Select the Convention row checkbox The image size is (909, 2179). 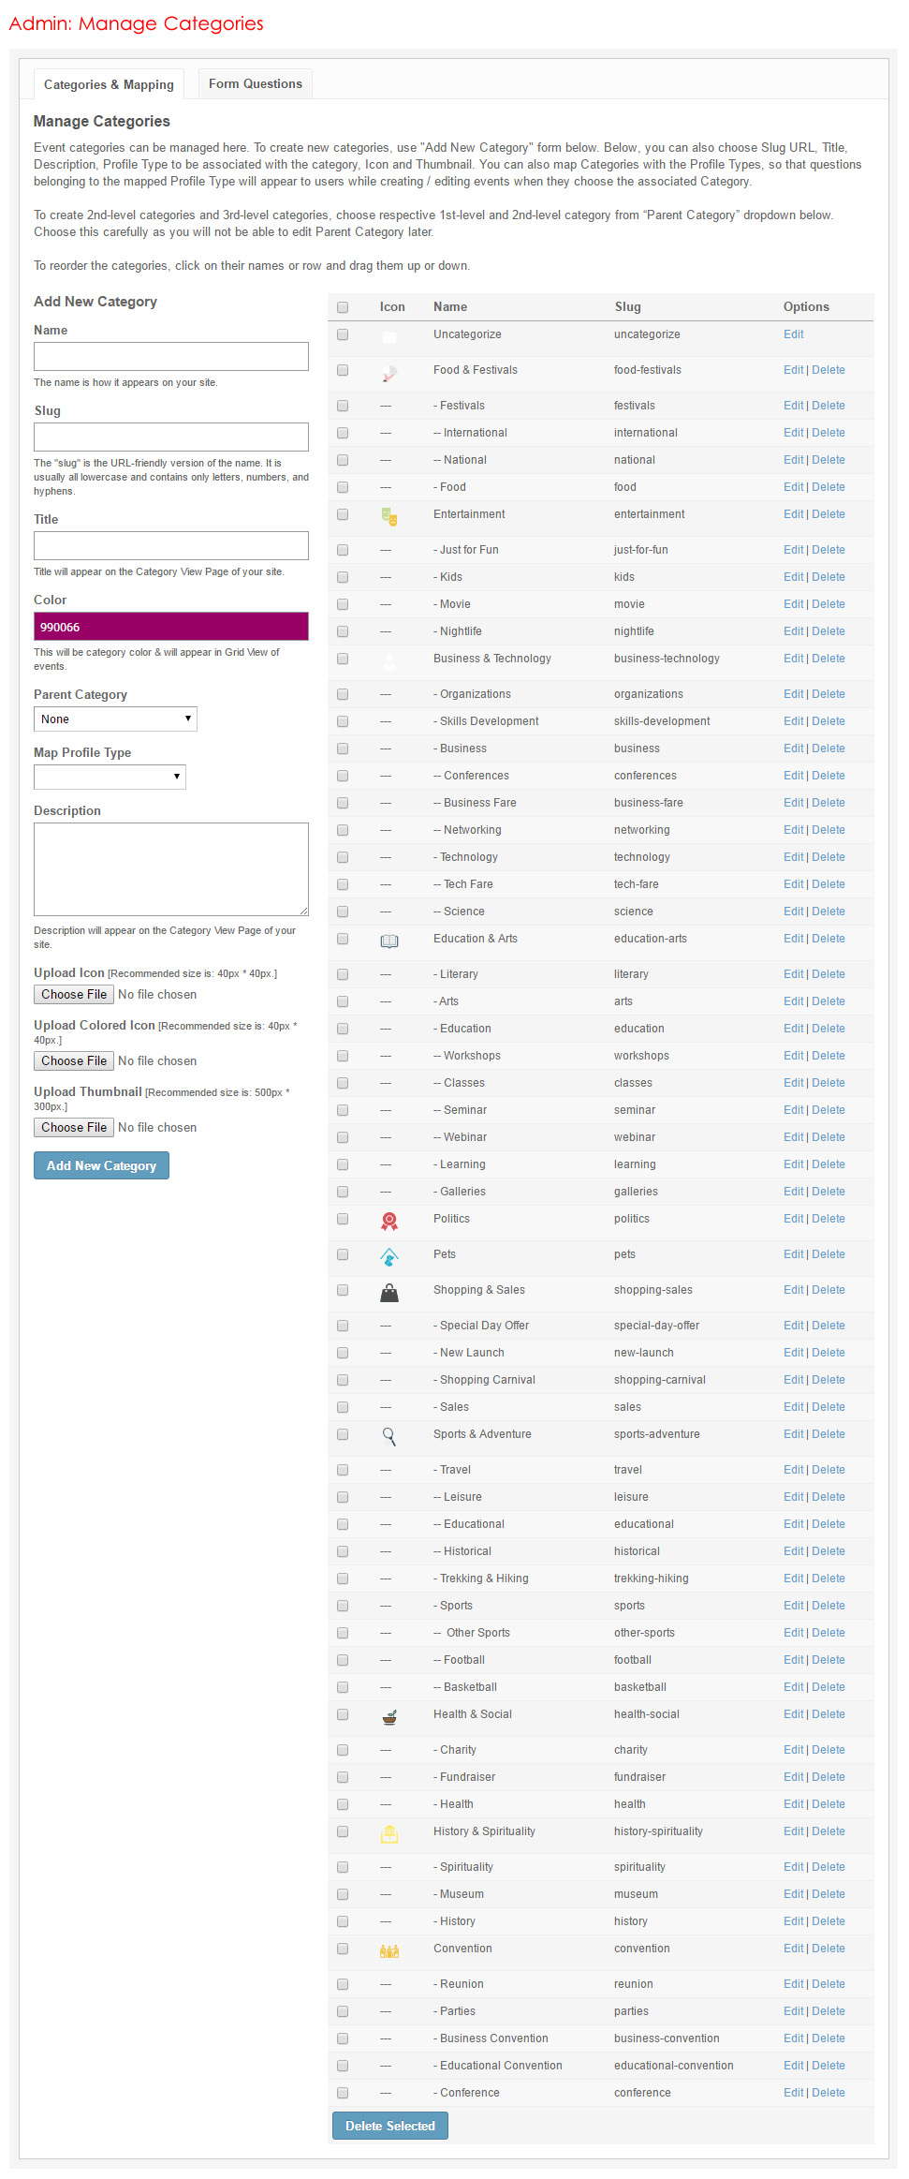(x=343, y=1949)
